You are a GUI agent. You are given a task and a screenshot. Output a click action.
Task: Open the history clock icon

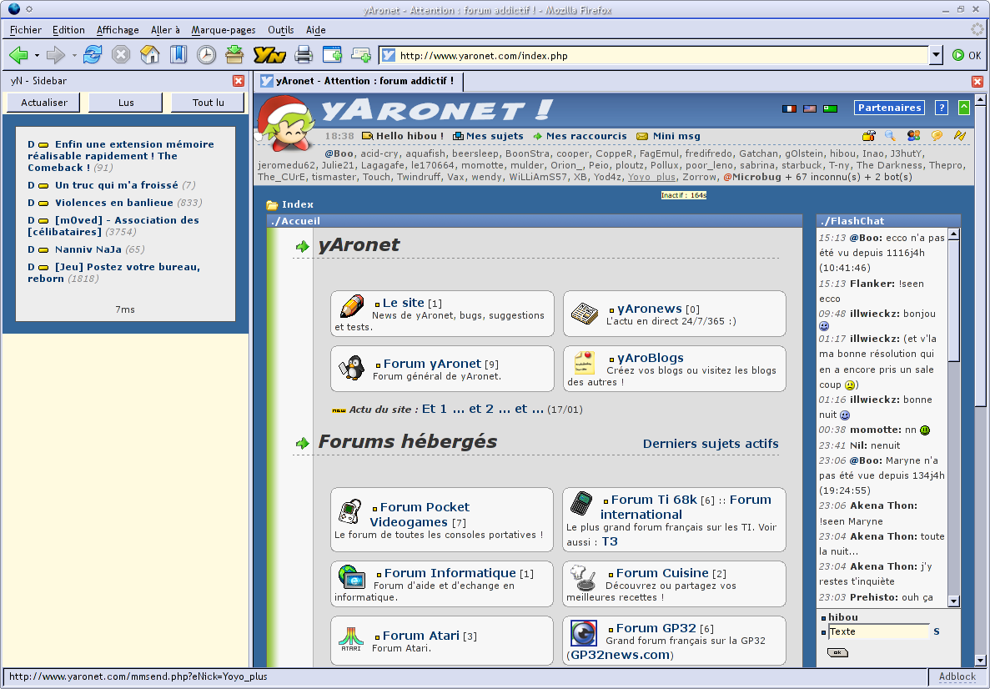click(206, 55)
